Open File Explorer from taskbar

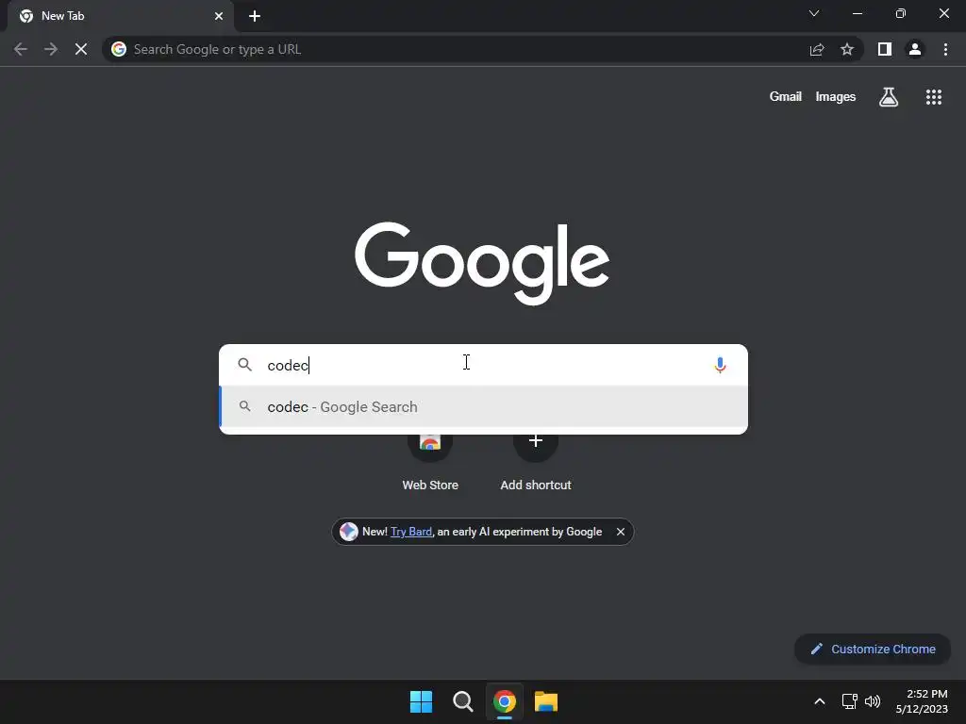click(546, 701)
